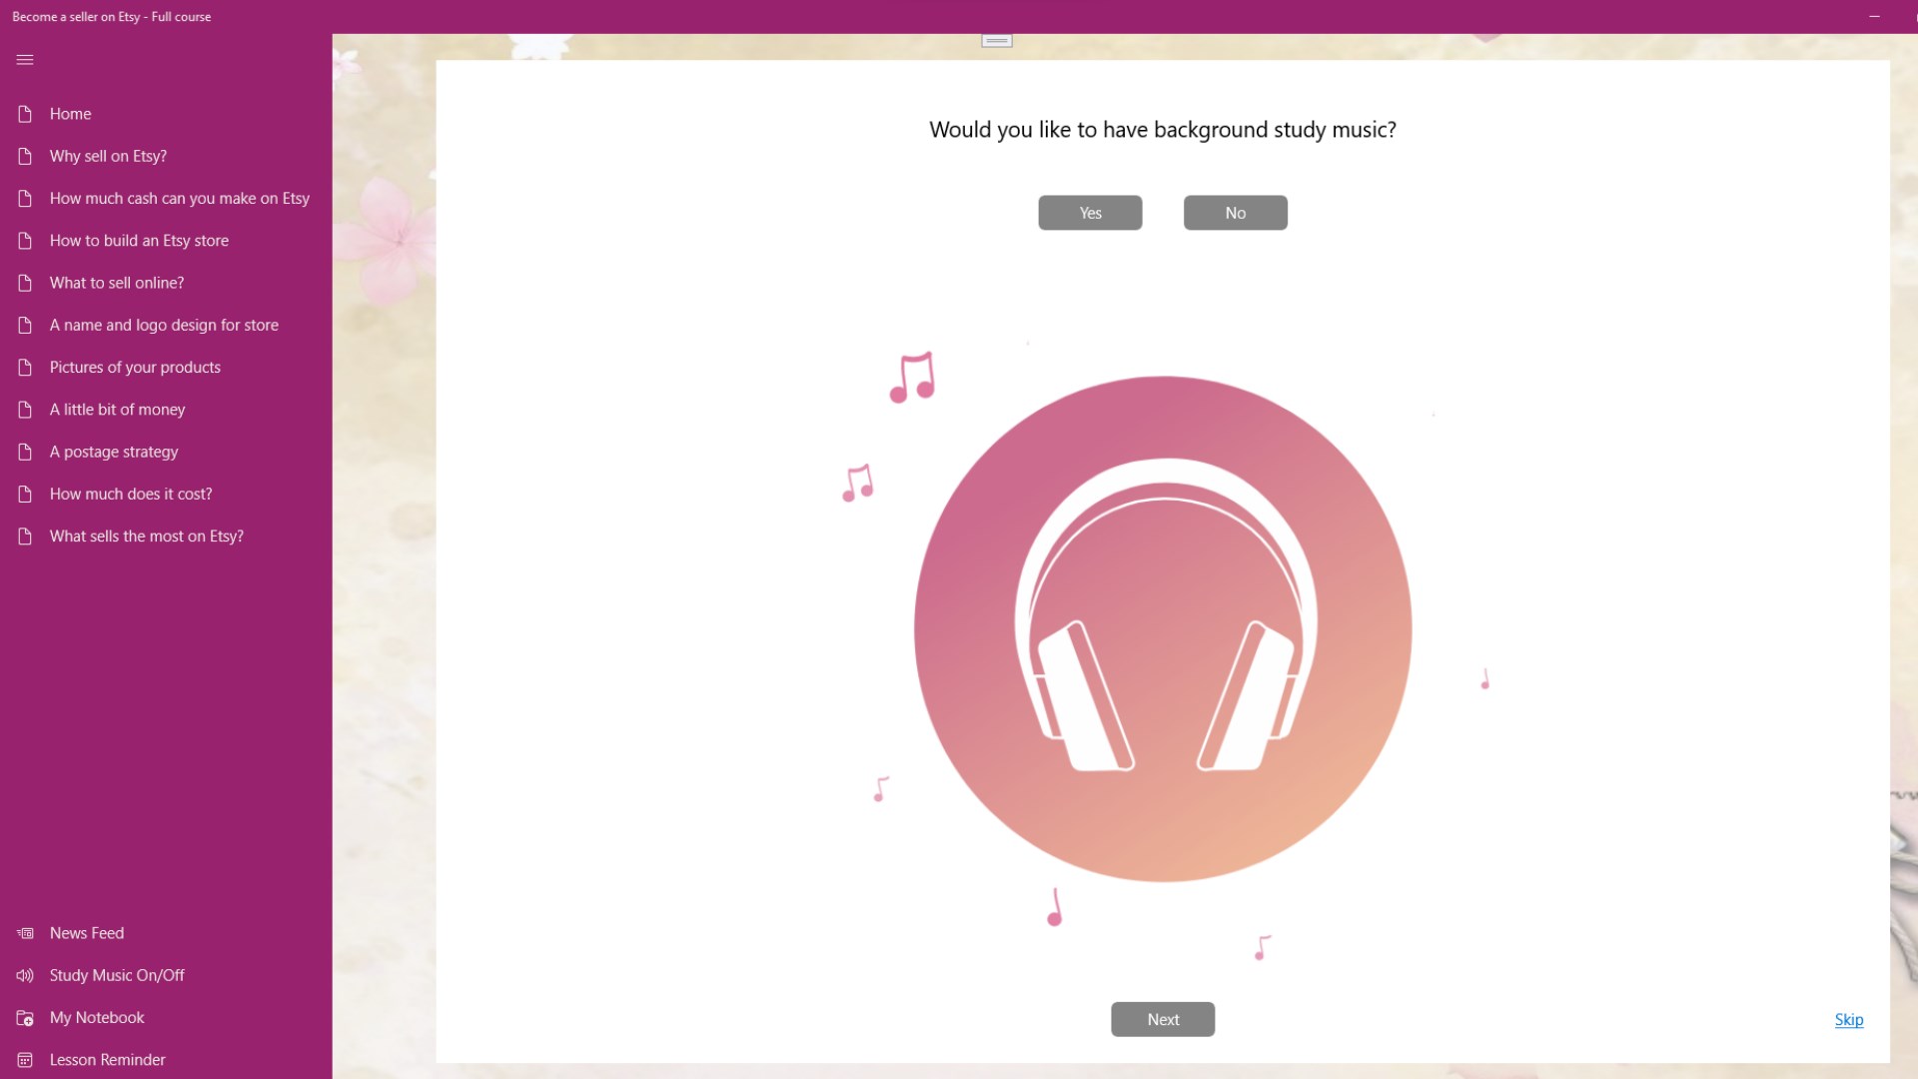The height and width of the screenshot is (1079, 1918).
Task: Click the Lesson Reminder calendar icon
Action: [x=24, y=1059]
